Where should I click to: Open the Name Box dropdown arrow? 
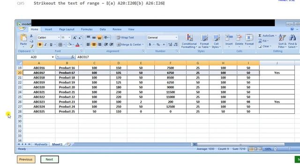tap(52, 57)
